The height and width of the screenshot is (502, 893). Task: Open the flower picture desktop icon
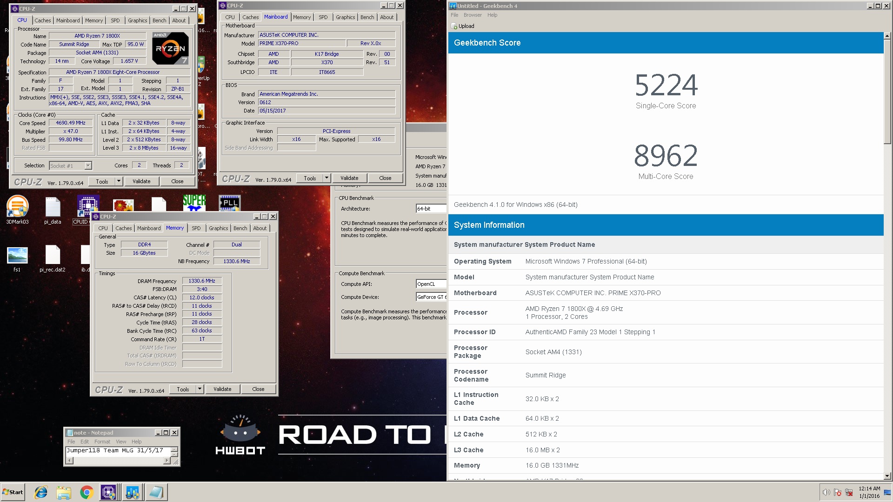pyautogui.click(x=123, y=205)
